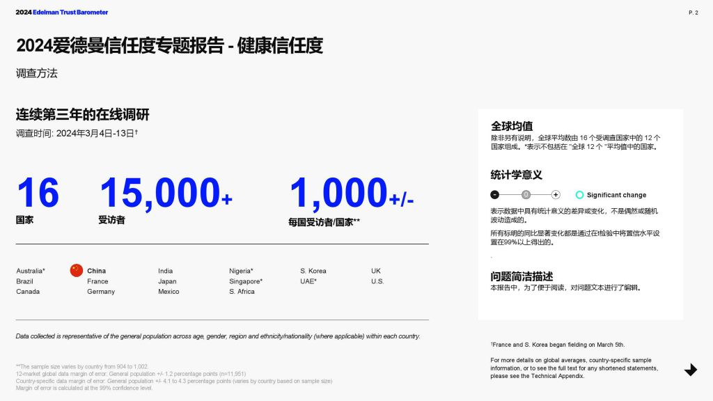Click "Japan" in the country list
713x401 pixels.
pos(167,281)
